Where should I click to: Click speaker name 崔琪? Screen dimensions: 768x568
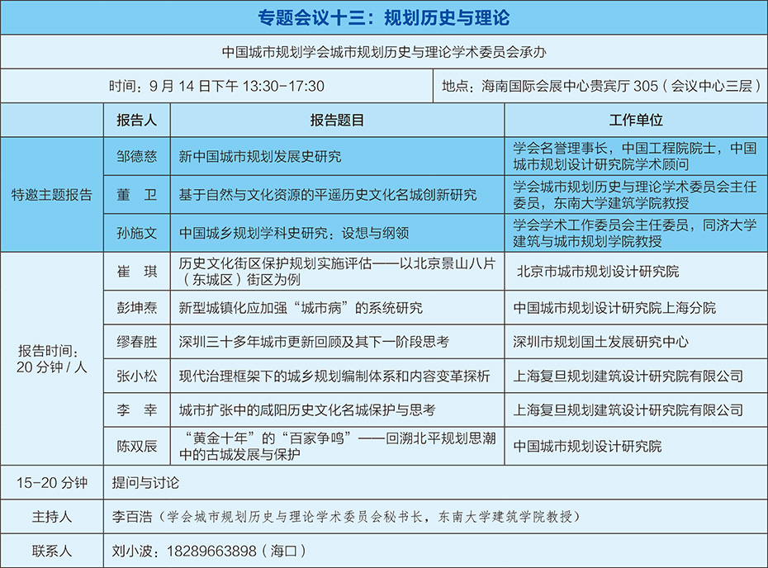[136, 271]
